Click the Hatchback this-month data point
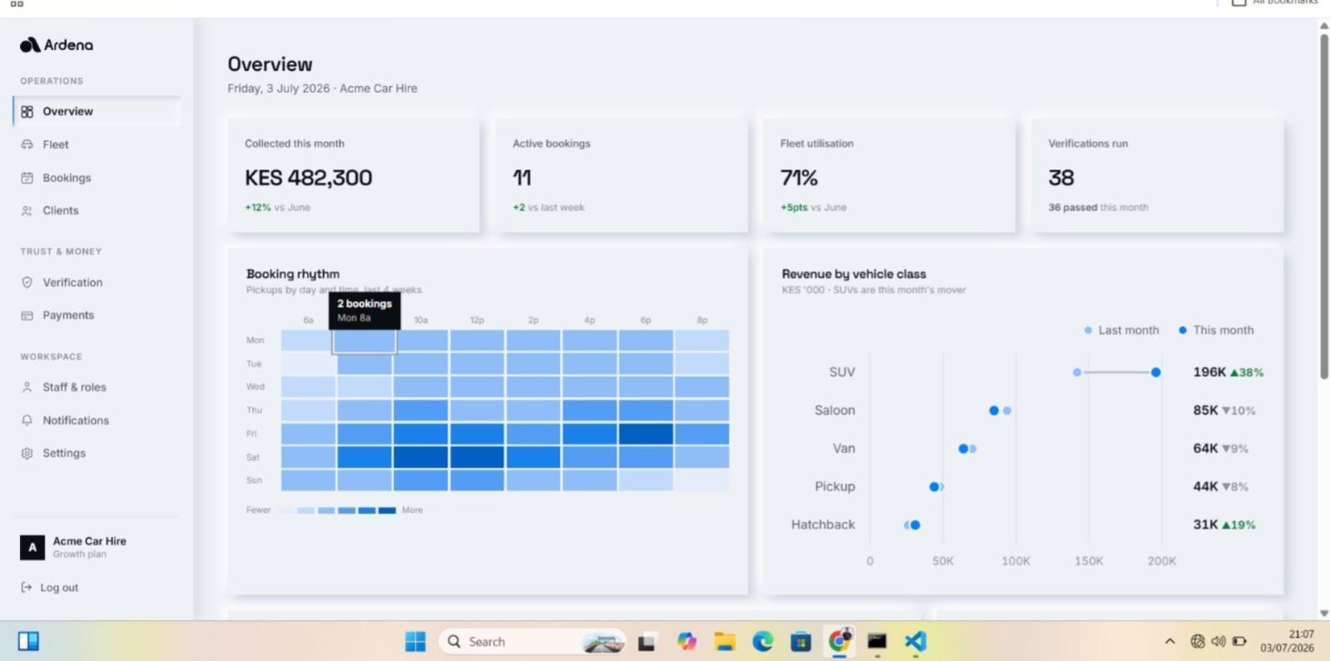This screenshot has height=661, width=1330. pos(915,525)
